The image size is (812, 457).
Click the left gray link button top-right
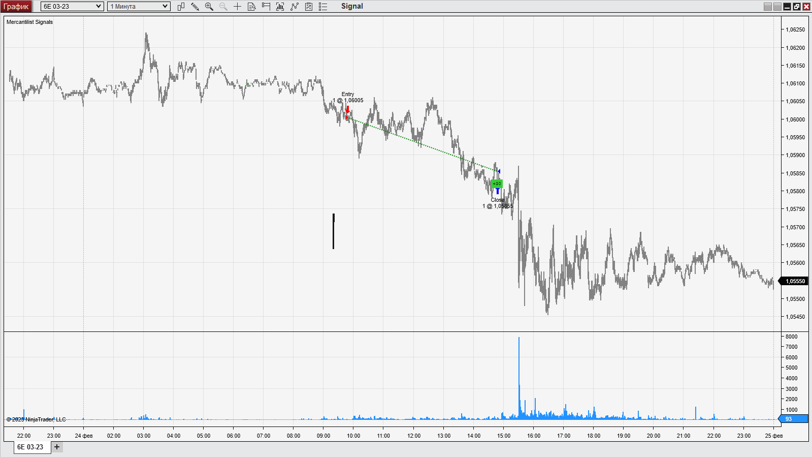click(768, 7)
